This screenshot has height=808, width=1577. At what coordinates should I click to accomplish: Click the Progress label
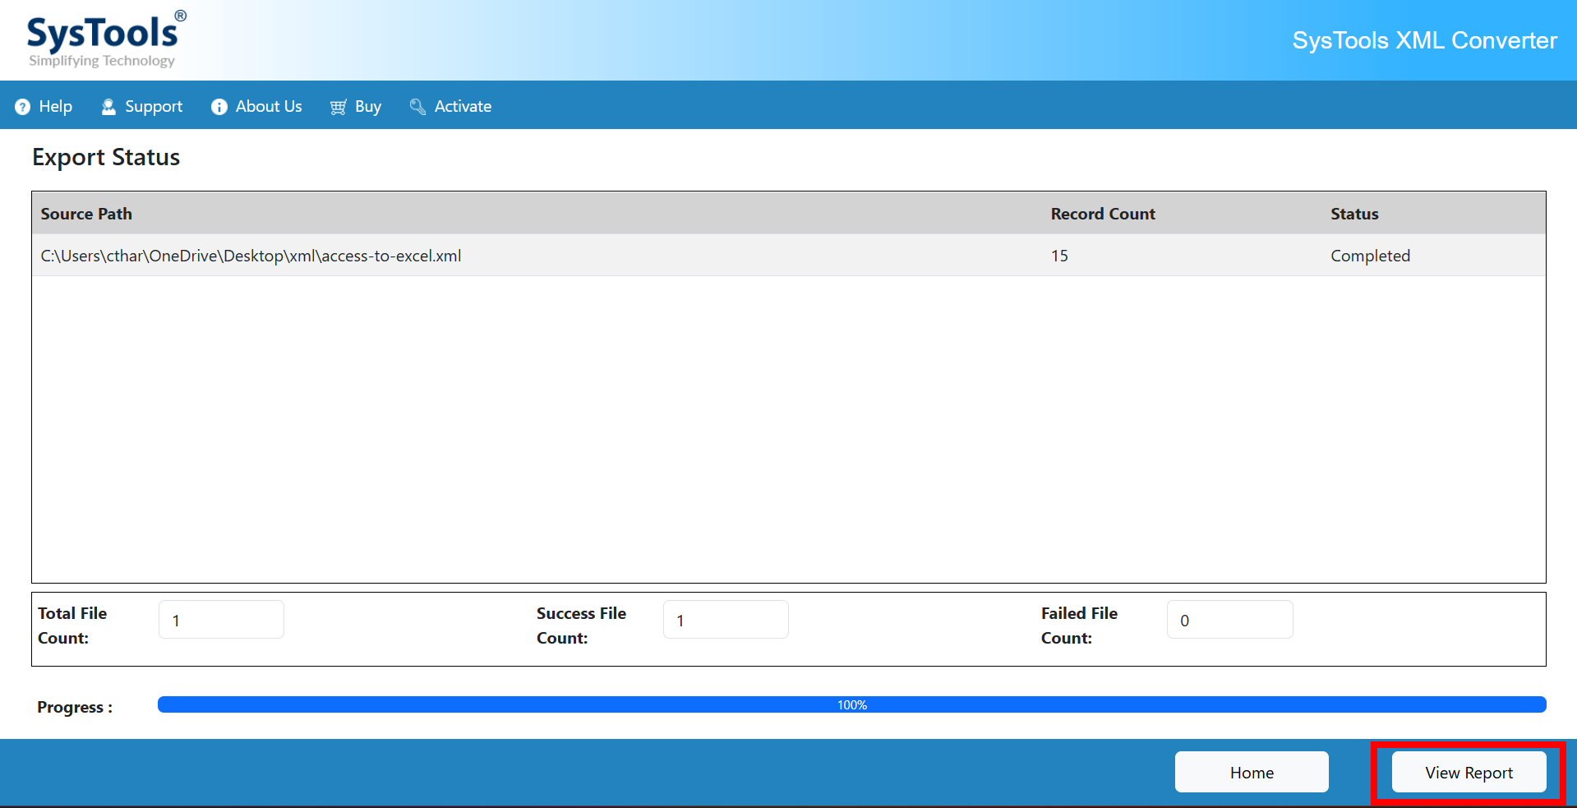click(75, 707)
